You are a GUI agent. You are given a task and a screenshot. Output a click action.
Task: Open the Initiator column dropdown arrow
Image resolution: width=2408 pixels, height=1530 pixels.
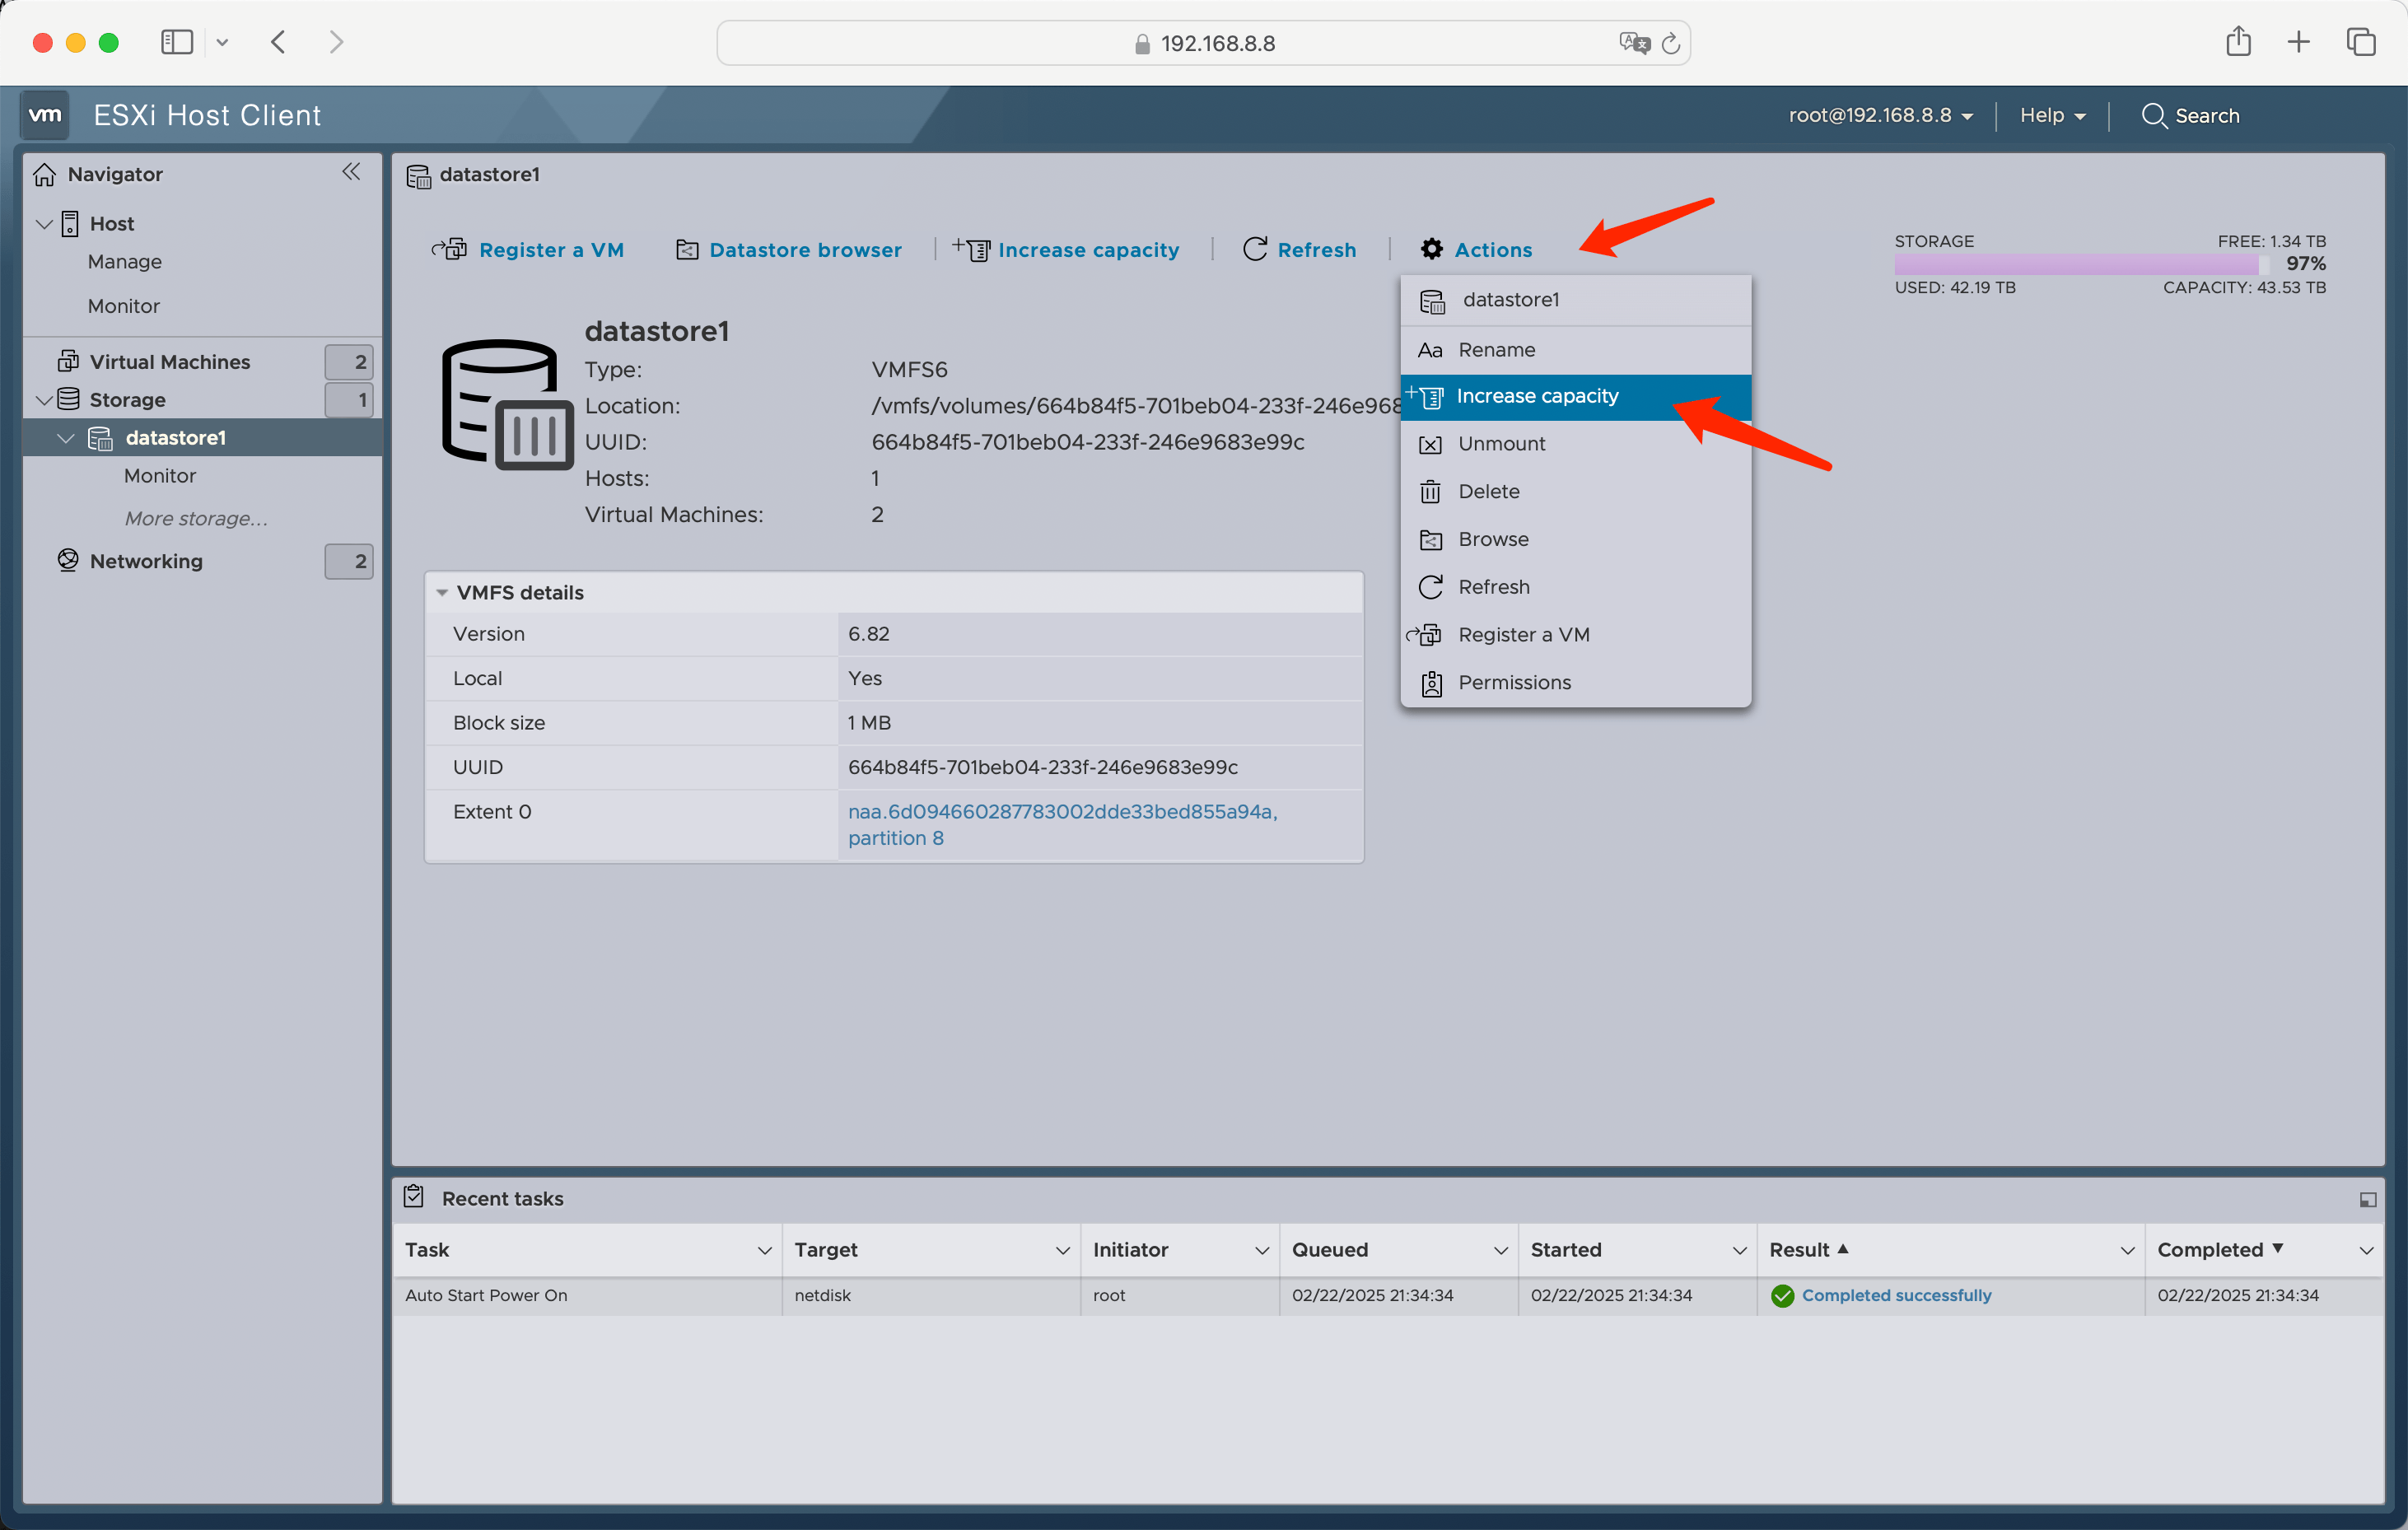1261,1250
